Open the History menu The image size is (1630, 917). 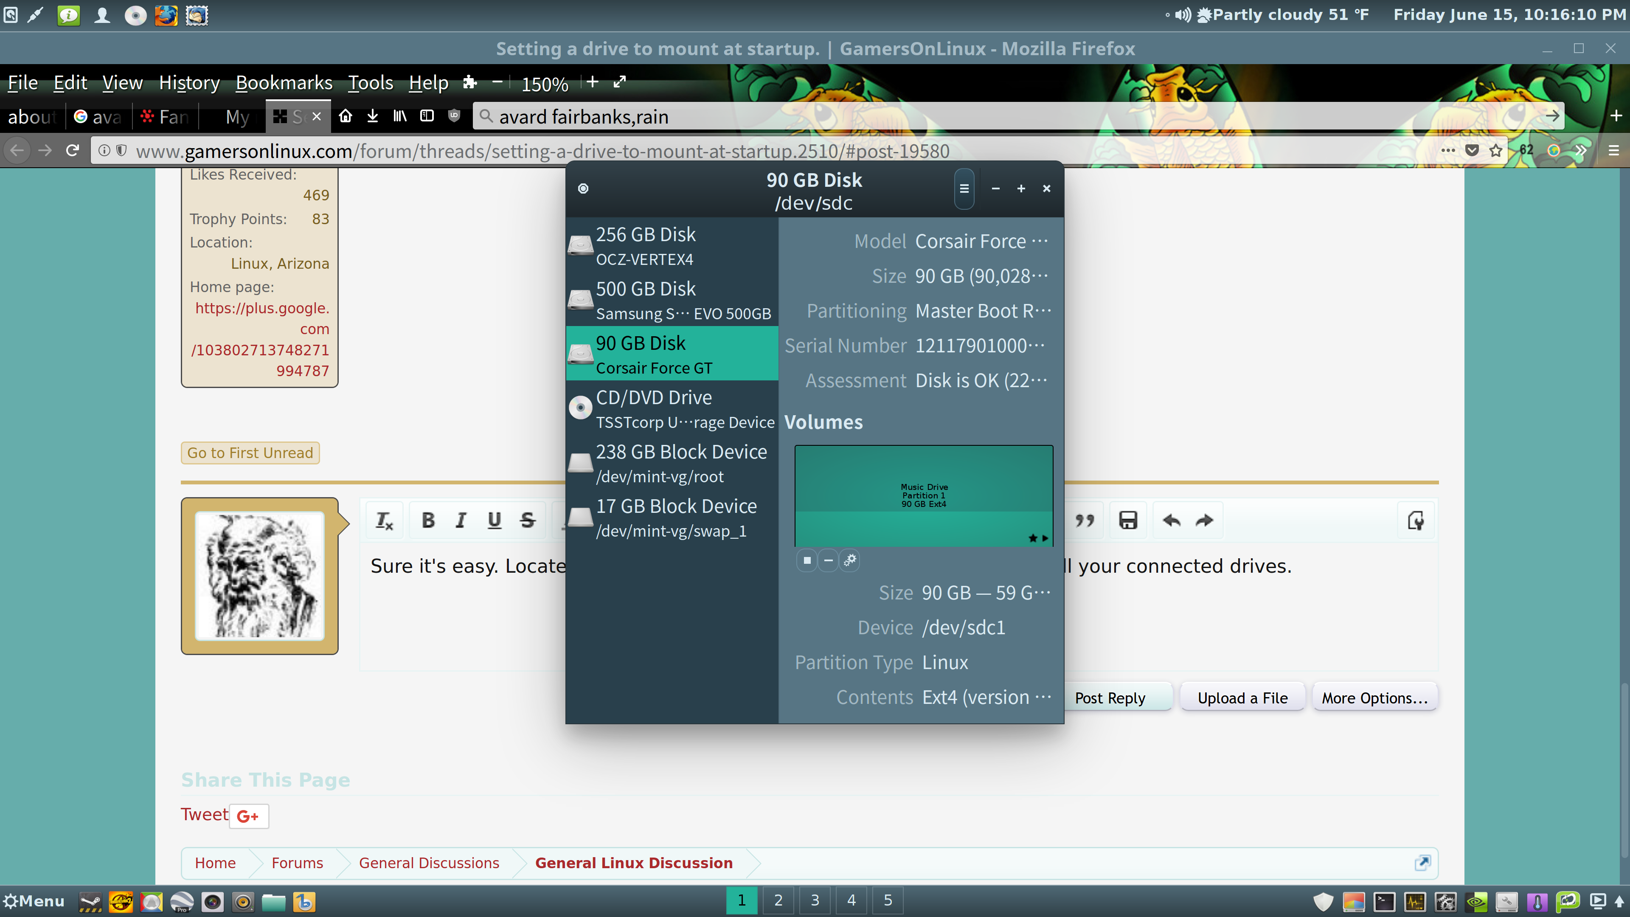click(189, 82)
